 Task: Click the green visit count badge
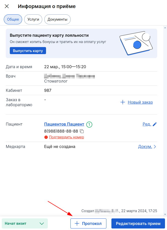click(89, 124)
